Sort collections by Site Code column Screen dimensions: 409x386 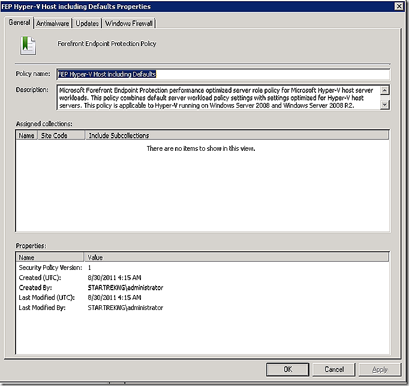[62, 135]
